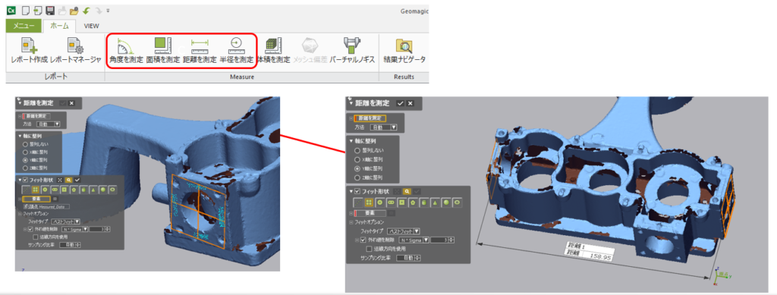The height and width of the screenshot is (295, 777).
Task: Click the sigma value stepper arrows in the right panel
Action: pos(452,240)
